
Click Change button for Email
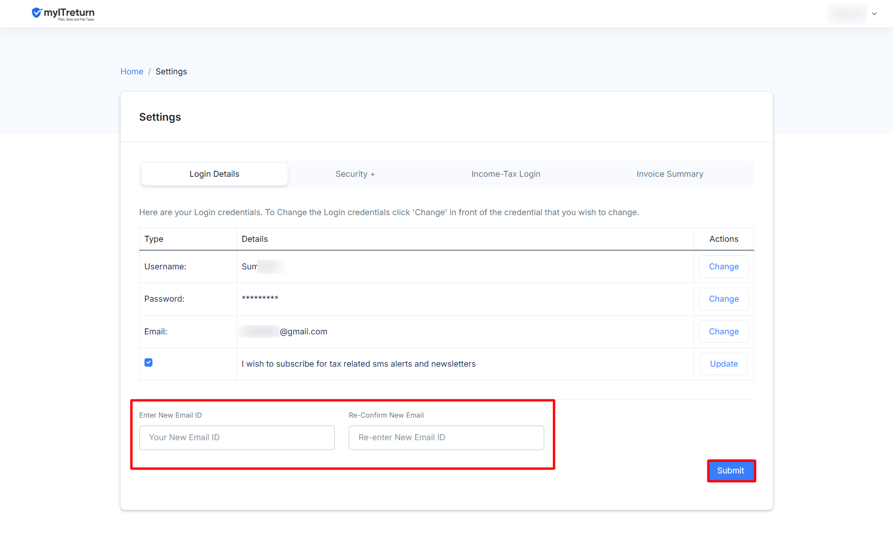click(x=724, y=332)
